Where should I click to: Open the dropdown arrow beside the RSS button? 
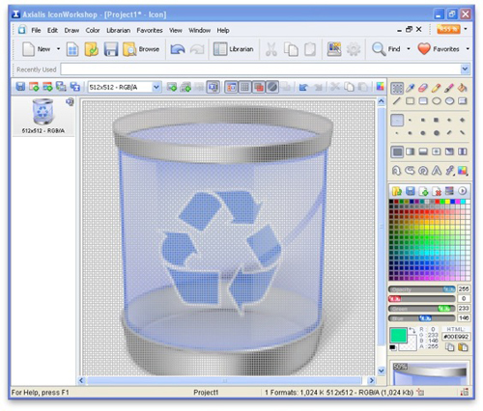tap(466, 29)
